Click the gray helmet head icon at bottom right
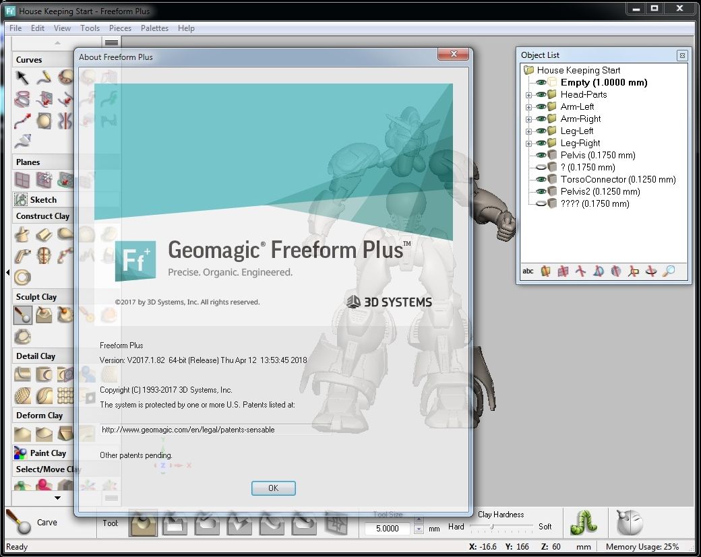701x557 pixels. 630,523
